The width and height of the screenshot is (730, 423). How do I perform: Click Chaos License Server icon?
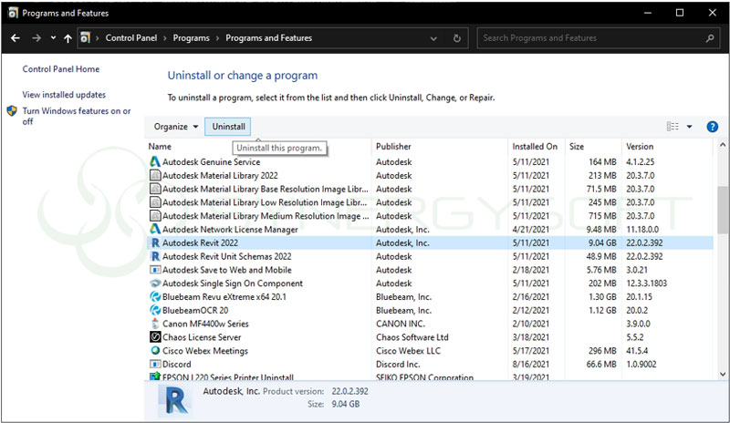click(155, 337)
